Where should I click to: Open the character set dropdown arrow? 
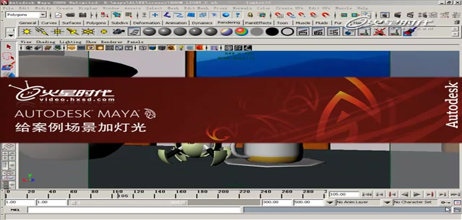[387, 202]
